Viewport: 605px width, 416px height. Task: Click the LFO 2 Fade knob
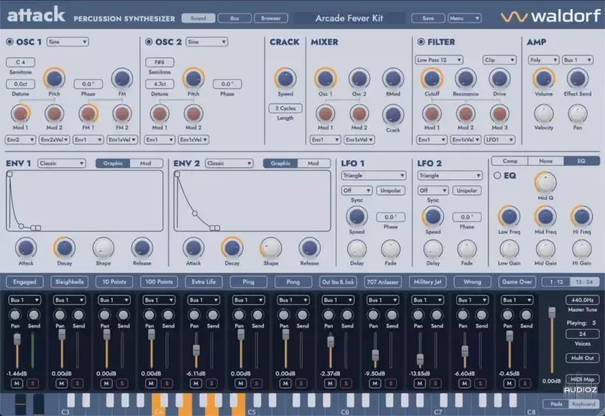click(467, 250)
